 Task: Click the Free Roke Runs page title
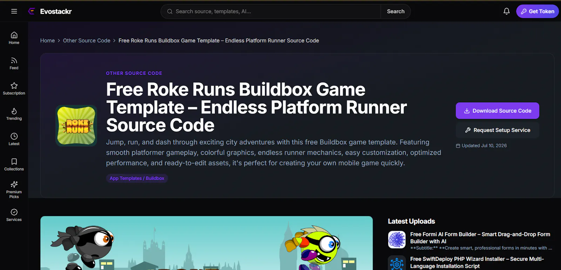[x=256, y=107]
